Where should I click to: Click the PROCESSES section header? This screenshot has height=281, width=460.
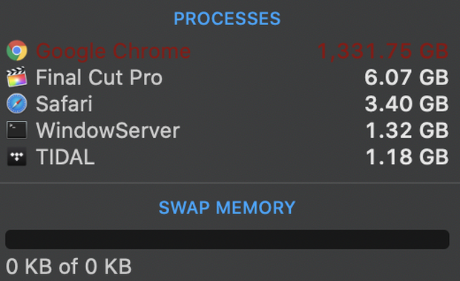[227, 19]
